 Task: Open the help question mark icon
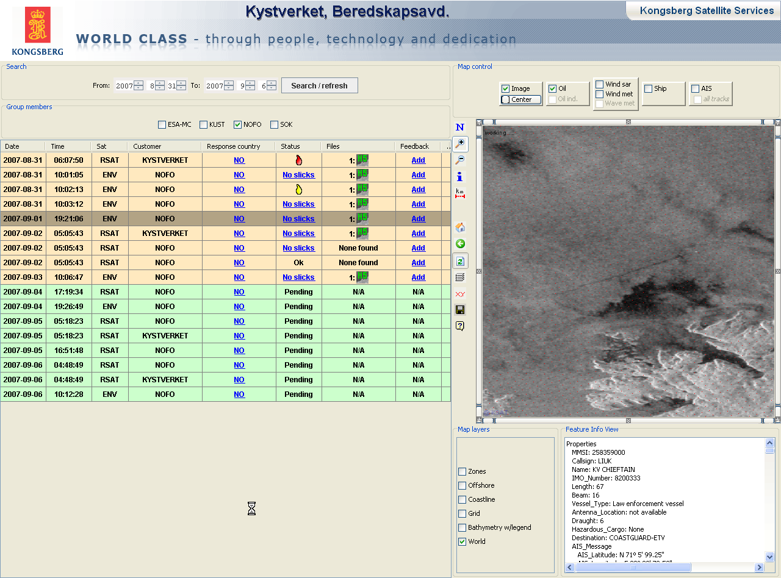pyautogui.click(x=460, y=326)
